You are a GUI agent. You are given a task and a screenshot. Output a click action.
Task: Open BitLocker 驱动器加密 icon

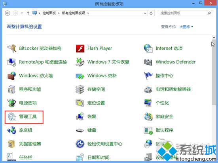tap(12, 48)
